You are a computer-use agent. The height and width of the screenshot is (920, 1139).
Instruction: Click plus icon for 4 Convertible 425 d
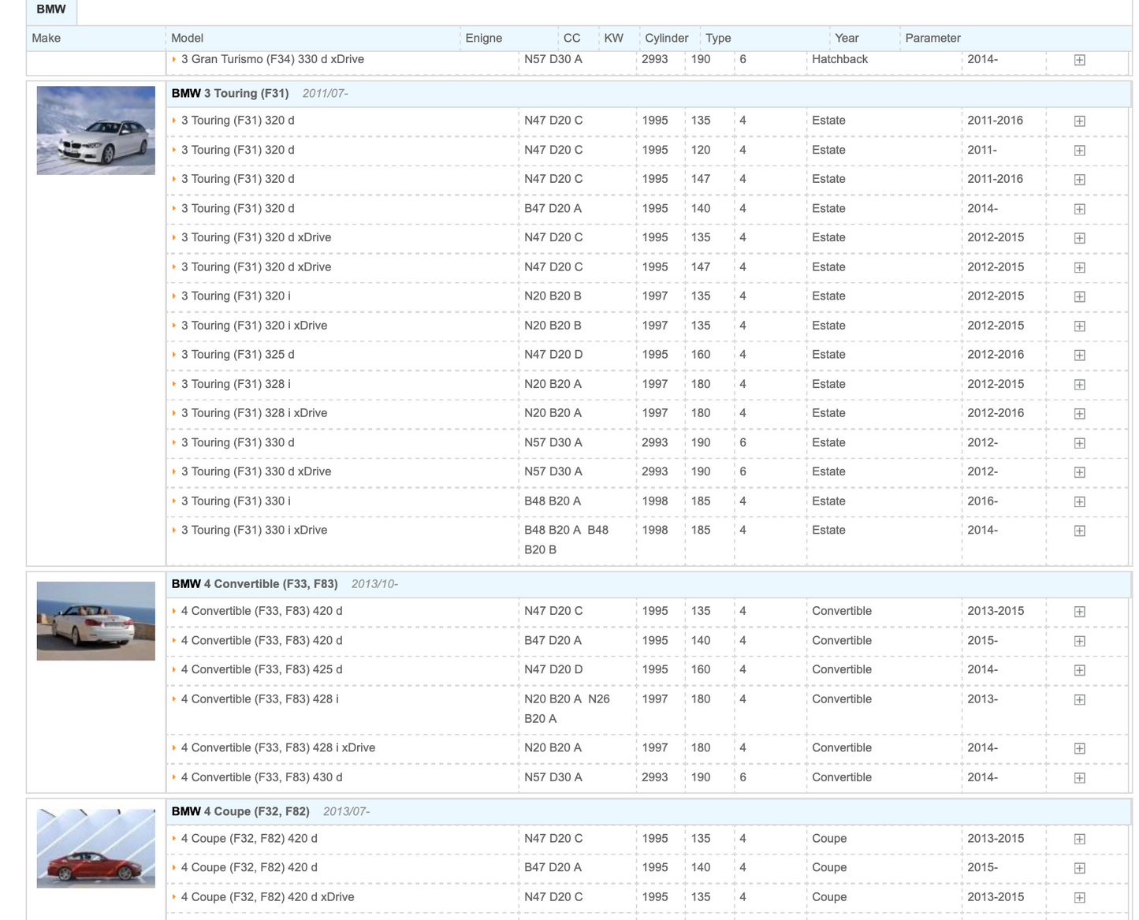pos(1079,670)
